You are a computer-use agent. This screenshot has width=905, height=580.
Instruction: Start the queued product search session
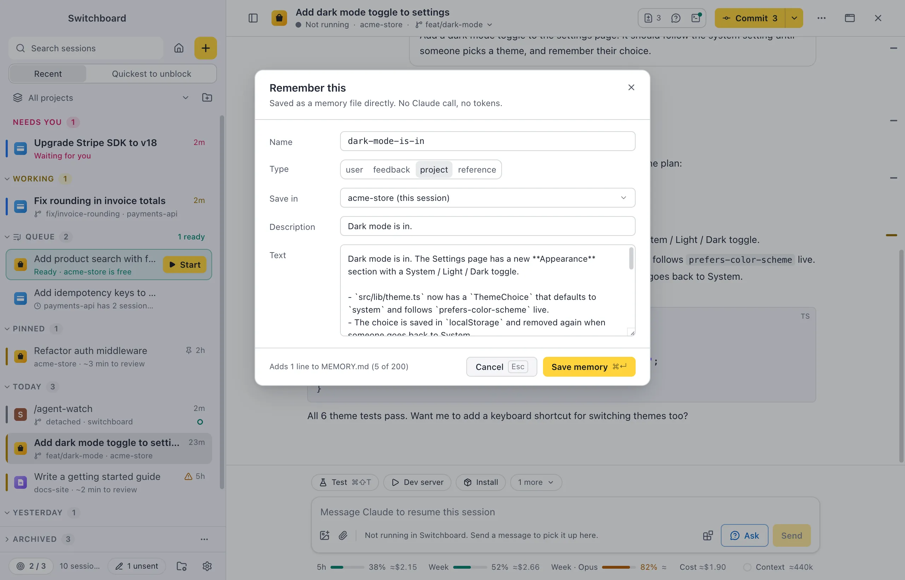(x=185, y=265)
